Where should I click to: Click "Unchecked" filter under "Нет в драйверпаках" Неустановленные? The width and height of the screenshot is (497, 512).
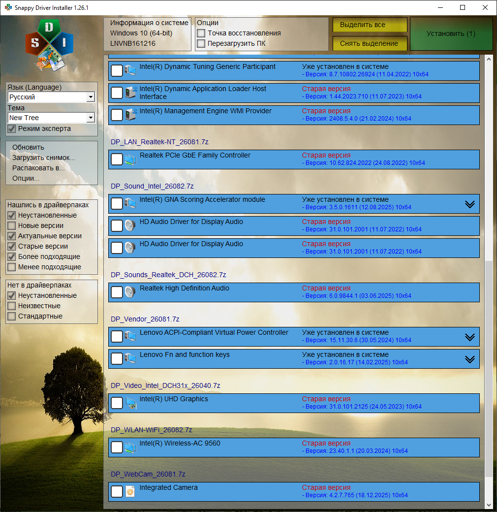[x=12, y=295]
